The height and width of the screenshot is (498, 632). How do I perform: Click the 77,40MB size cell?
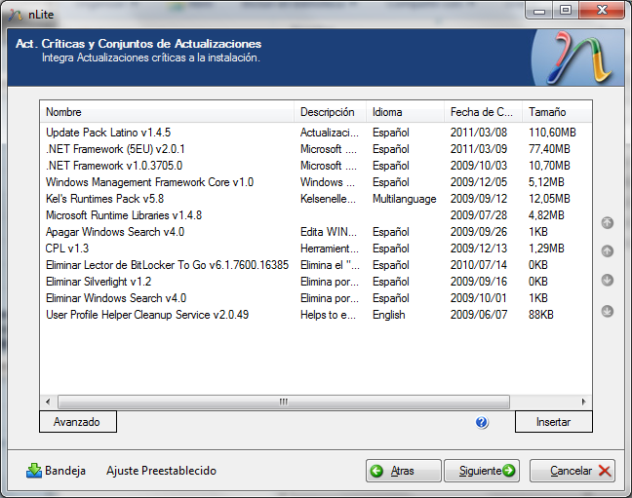tap(549, 149)
